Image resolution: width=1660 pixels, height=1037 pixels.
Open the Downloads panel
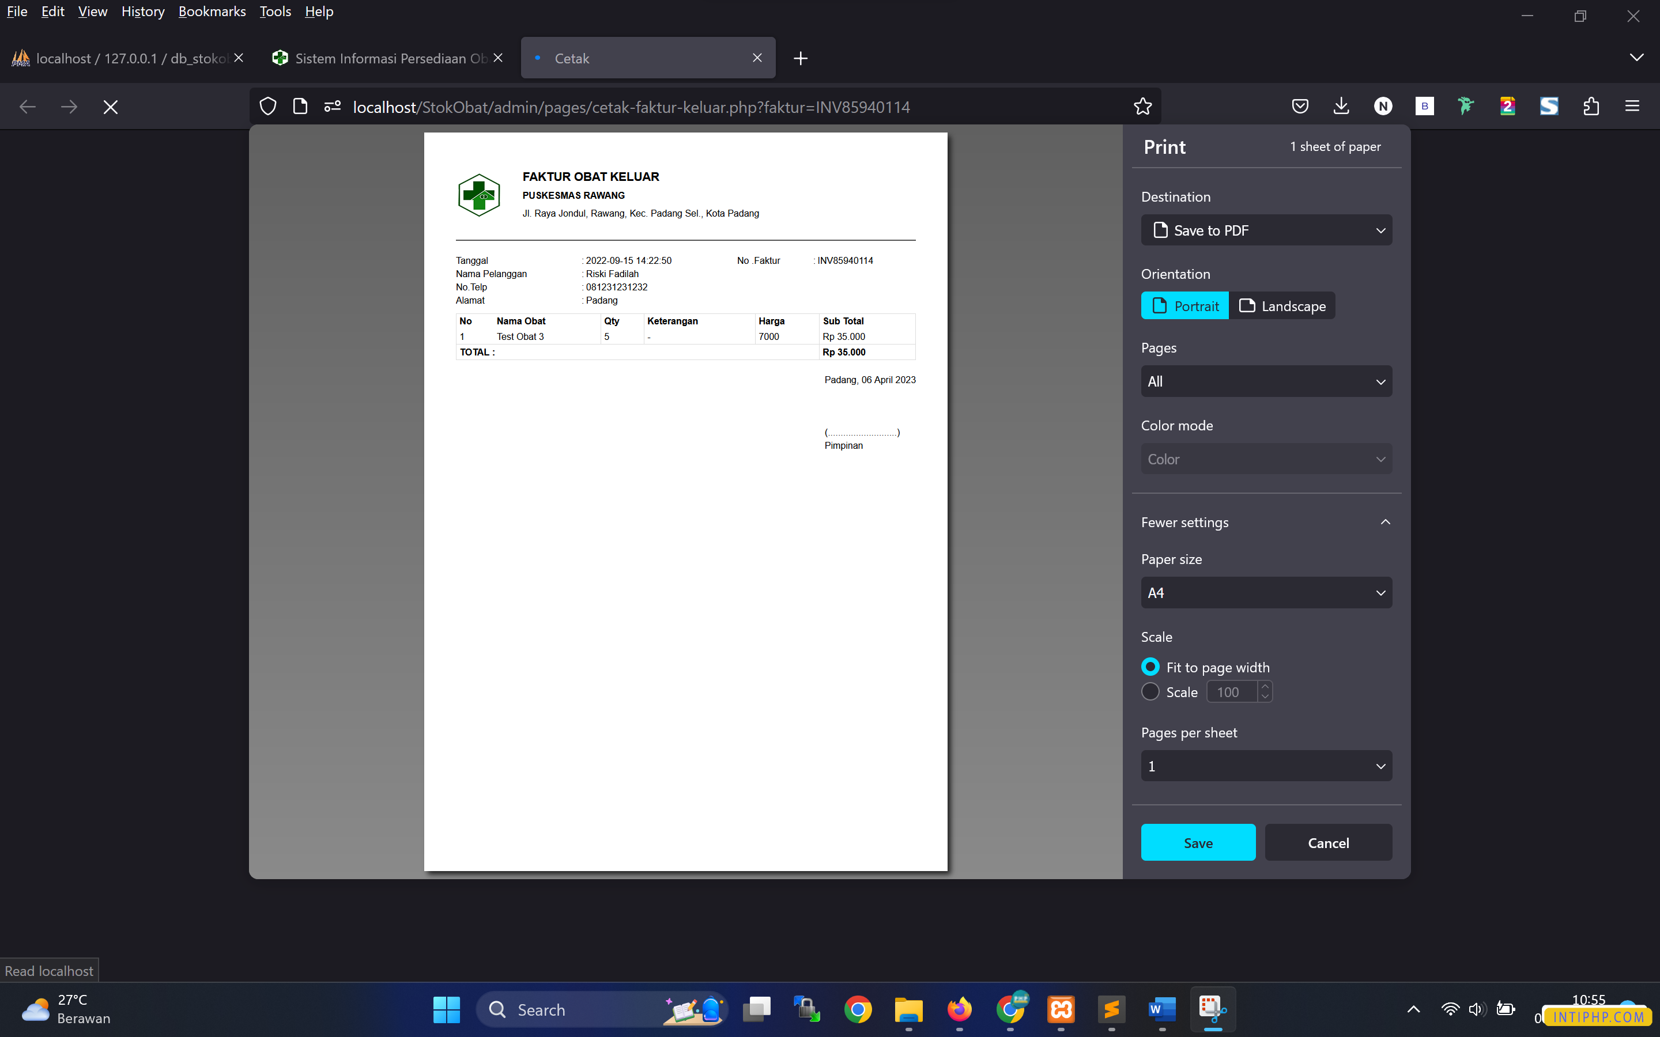point(1341,105)
